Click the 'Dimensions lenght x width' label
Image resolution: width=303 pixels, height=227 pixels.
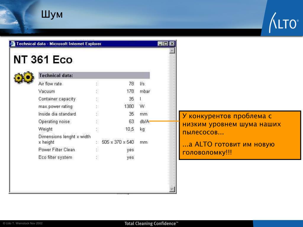[65, 137]
